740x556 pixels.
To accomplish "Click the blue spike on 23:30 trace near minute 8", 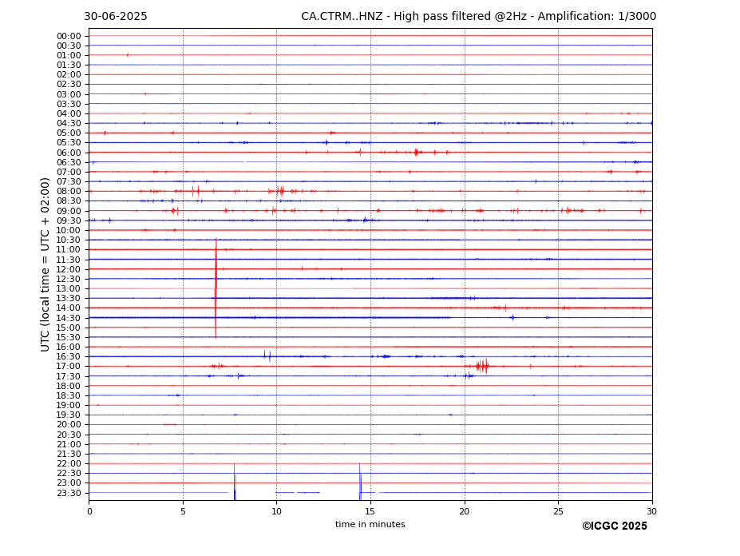I will (235, 482).
